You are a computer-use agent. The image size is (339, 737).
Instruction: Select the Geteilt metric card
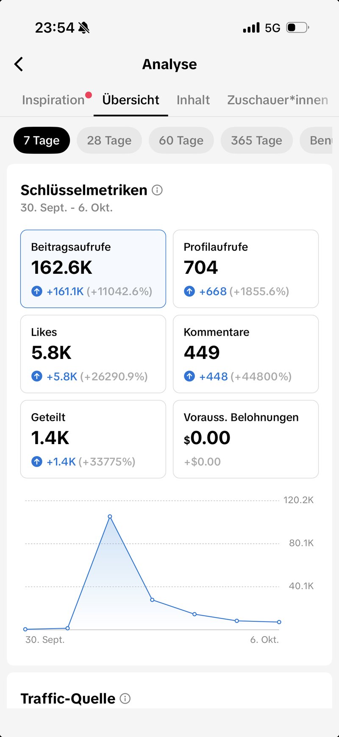pos(93,439)
